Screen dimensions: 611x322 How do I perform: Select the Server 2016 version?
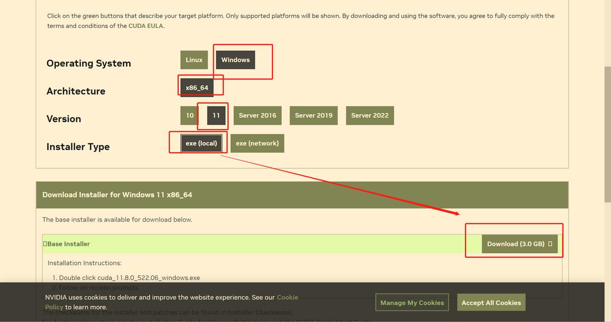coord(258,115)
